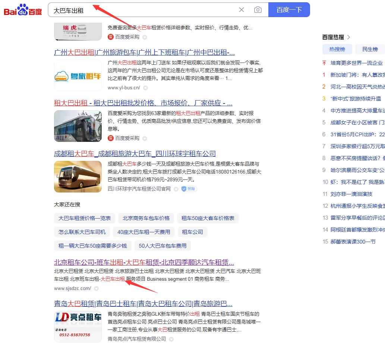
Task: Open the 广州大巴出租 result title link
Action: click(144, 52)
